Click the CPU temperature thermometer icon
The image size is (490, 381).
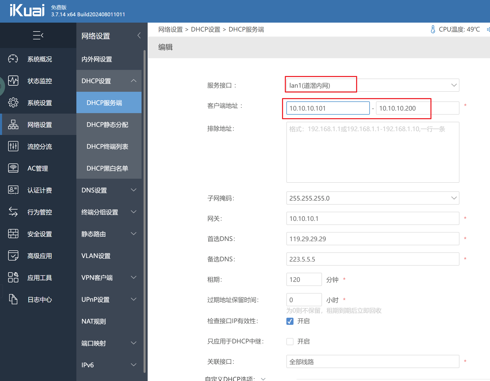tap(433, 29)
